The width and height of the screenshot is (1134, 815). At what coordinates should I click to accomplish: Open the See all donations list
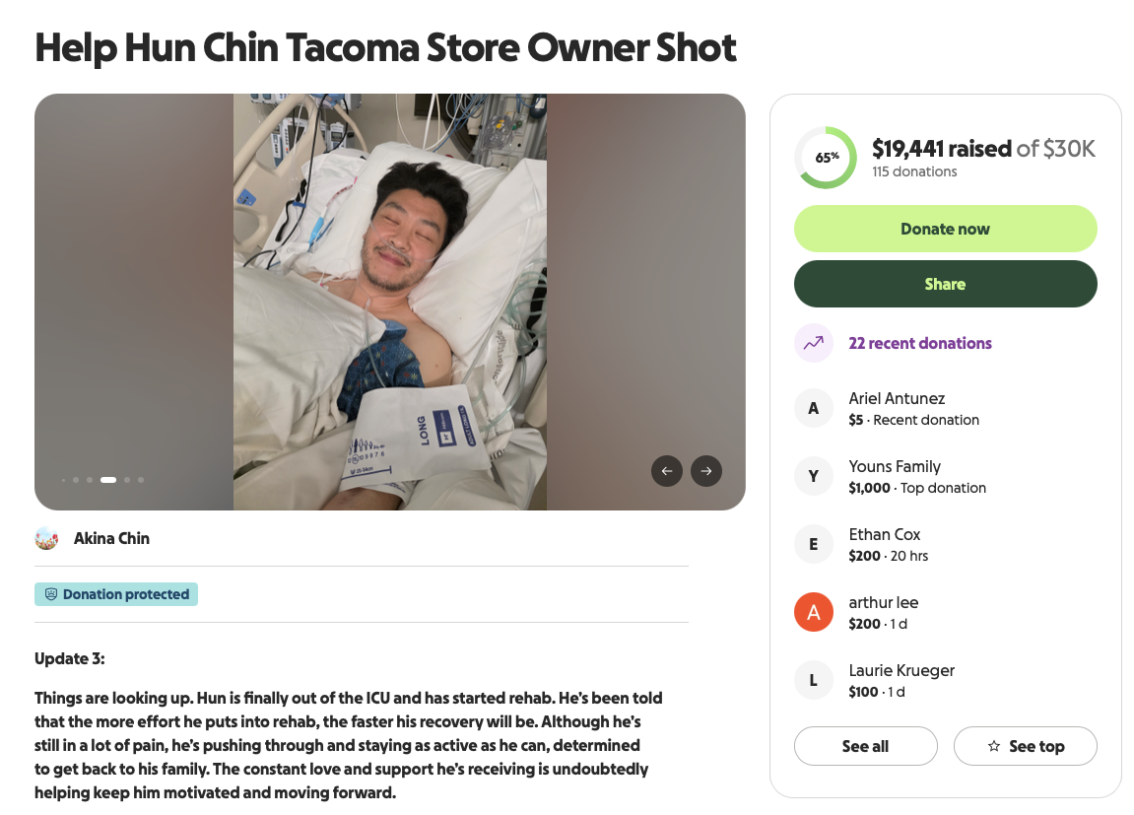click(x=865, y=746)
